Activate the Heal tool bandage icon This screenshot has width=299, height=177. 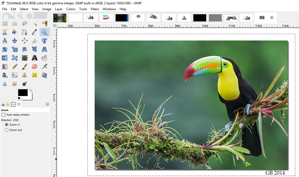click(35, 75)
